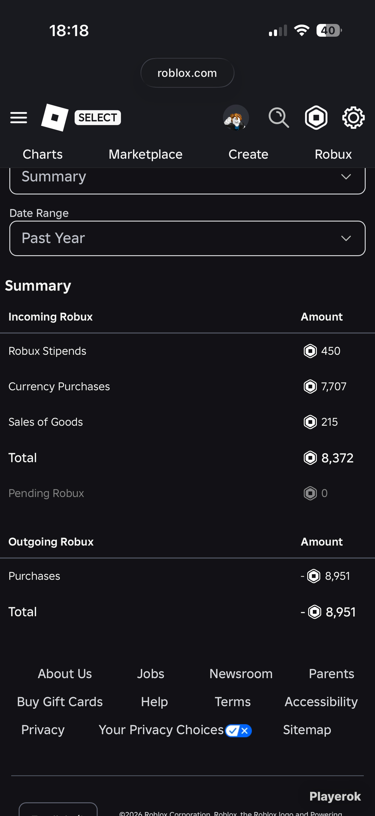
Task: Tap the Wi-Fi status icon
Action: [301, 30]
